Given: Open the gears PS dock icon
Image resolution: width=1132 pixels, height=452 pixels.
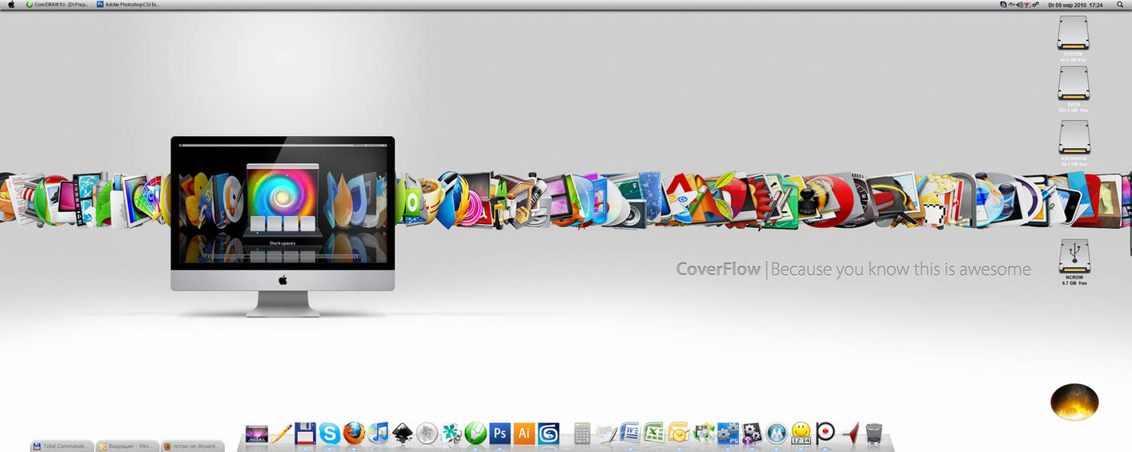Looking at the screenshot, I should pyautogui.click(x=728, y=434).
